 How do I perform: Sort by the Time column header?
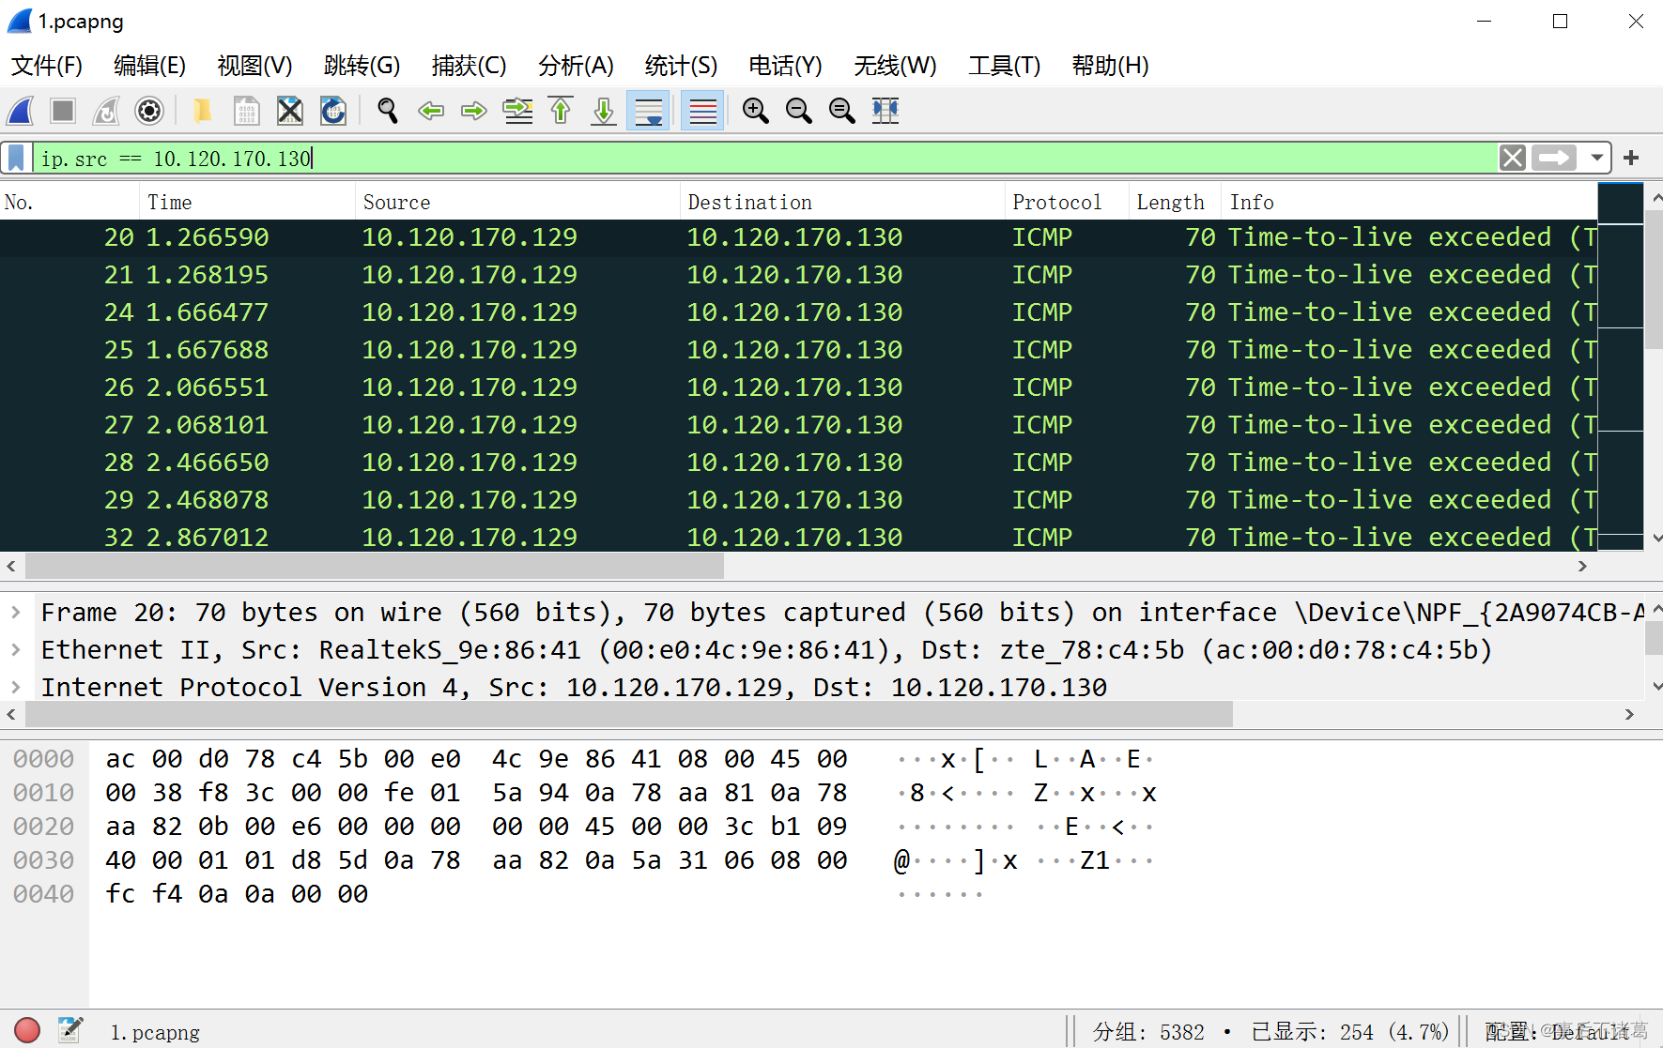[x=247, y=202]
